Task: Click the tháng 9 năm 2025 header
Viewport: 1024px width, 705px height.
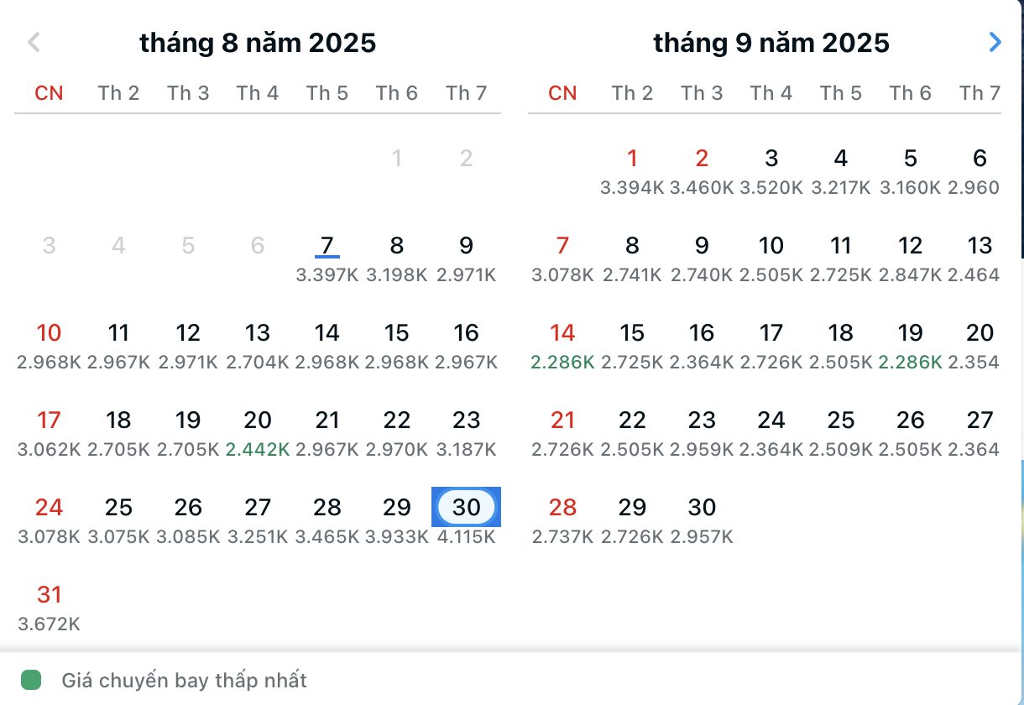Action: tap(772, 42)
